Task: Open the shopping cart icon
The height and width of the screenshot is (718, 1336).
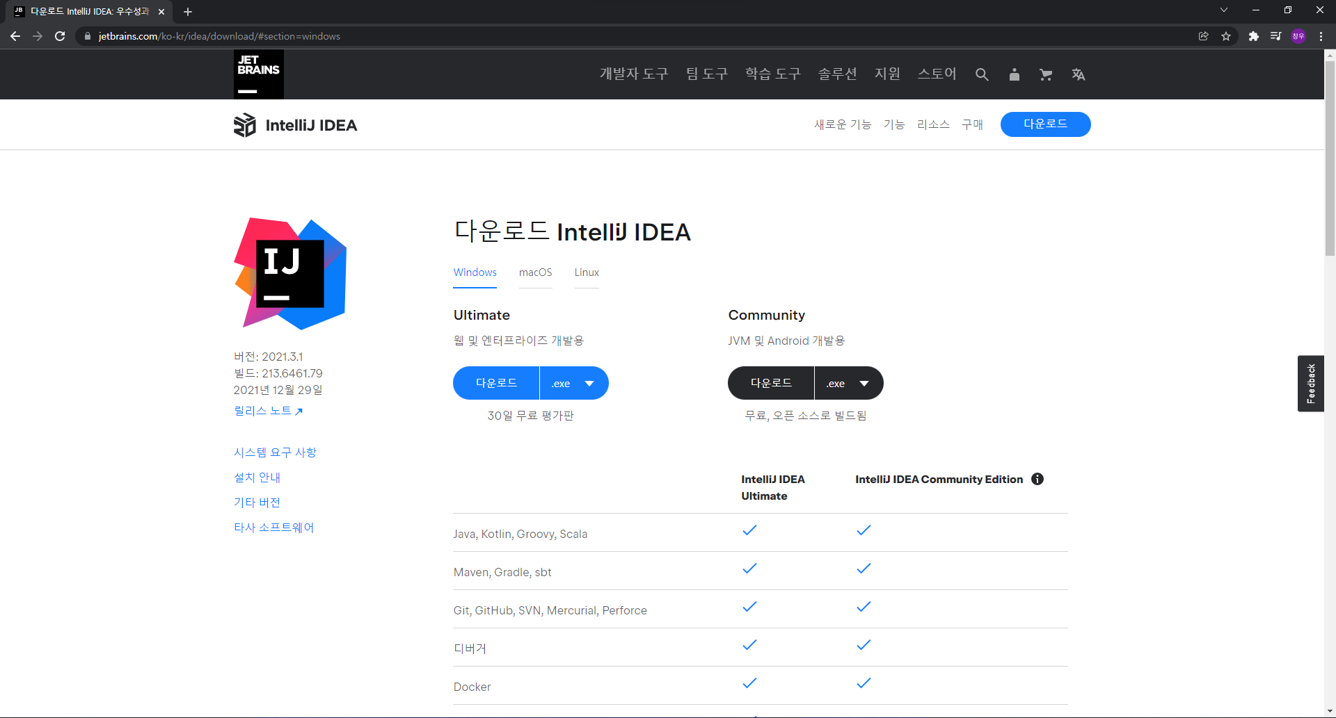Action: coord(1046,74)
